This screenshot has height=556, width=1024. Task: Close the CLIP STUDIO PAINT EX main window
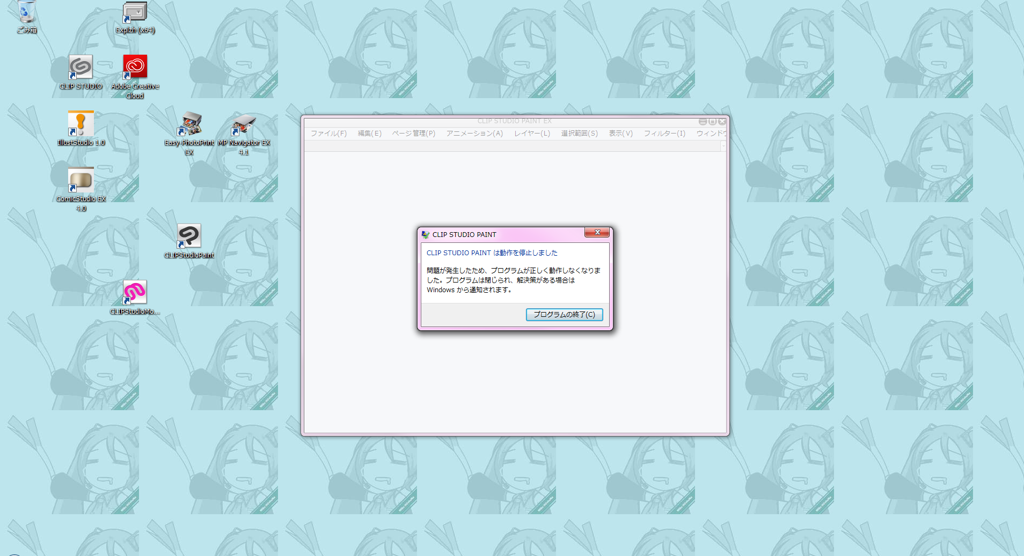722,121
